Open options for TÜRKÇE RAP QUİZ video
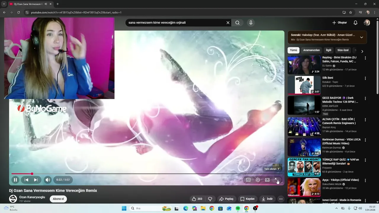The height and width of the screenshot is (213, 379). tap(365, 160)
